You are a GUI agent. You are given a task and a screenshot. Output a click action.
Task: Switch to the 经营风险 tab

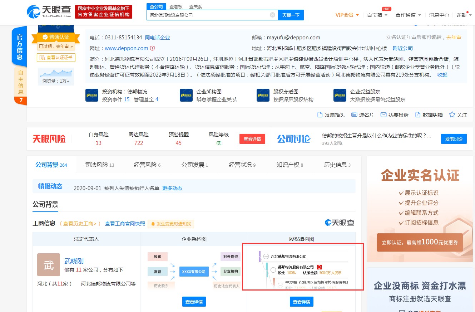pos(147,165)
